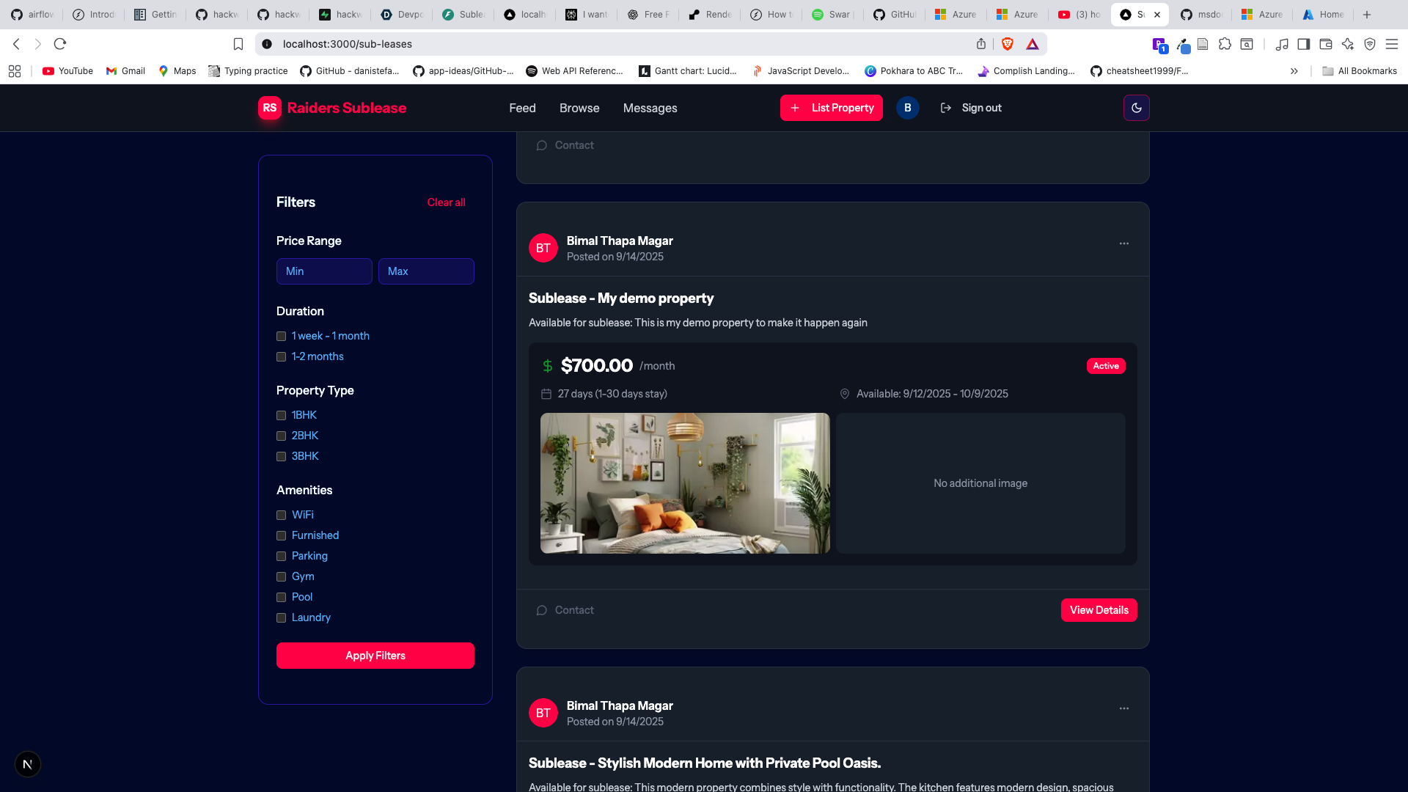Open the Messages nav item
This screenshot has width=1408, height=792.
tap(650, 108)
